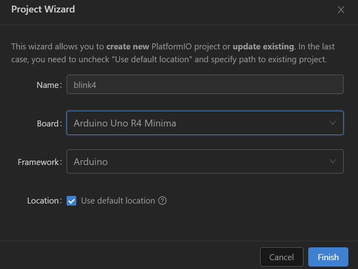Click the Project Wizard title text

click(43, 9)
